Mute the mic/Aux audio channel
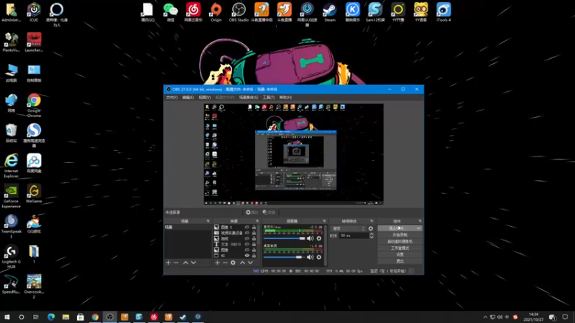The width and height of the screenshot is (575, 323). pyautogui.click(x=310, y=238)
